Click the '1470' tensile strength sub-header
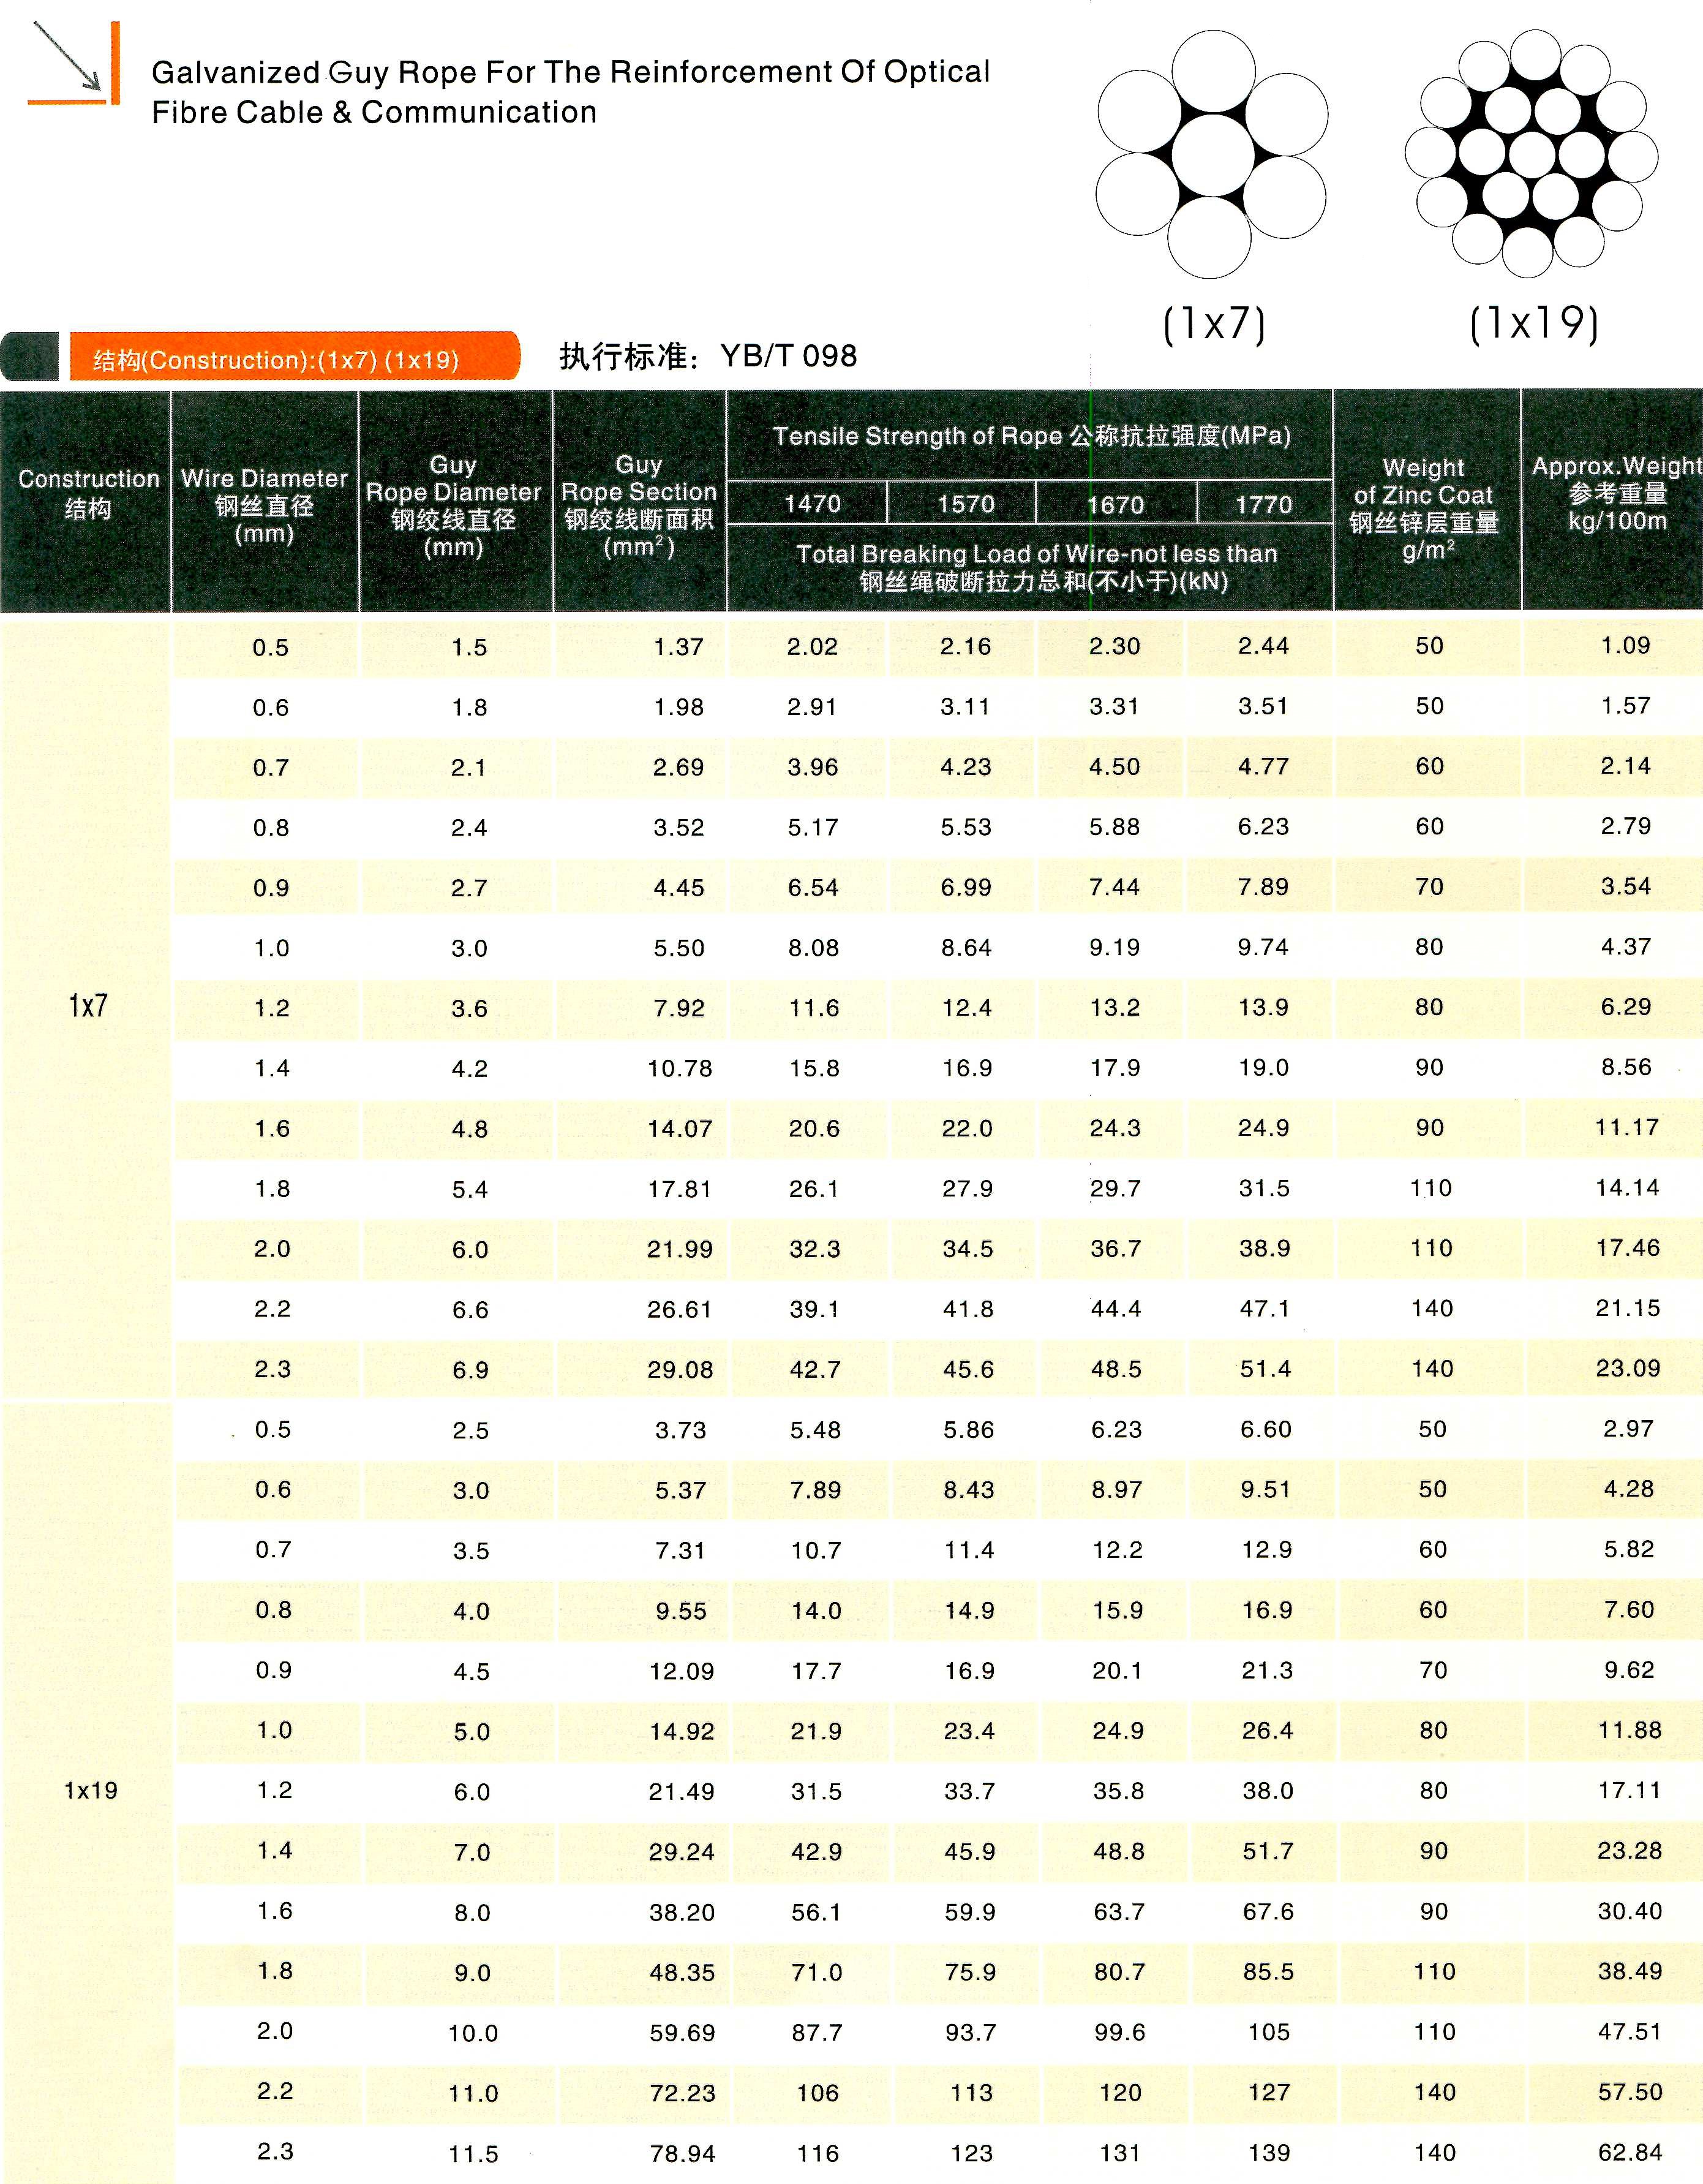 coord(811,503)
